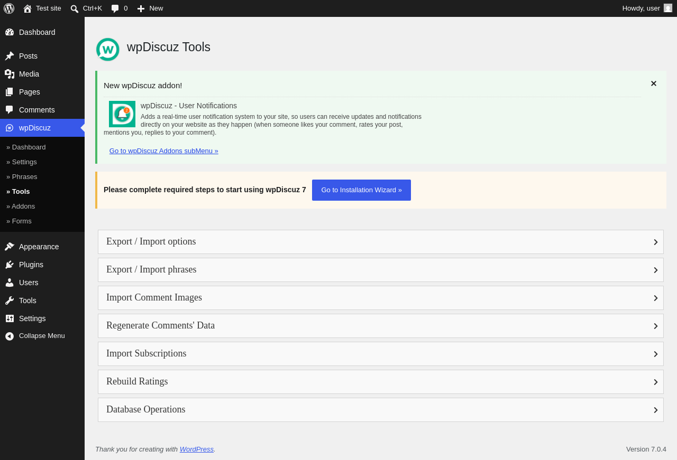Viewport: 677px width, 460px height.
Task: Click the wpDiscuz sidebar icon
Action: 10,128
